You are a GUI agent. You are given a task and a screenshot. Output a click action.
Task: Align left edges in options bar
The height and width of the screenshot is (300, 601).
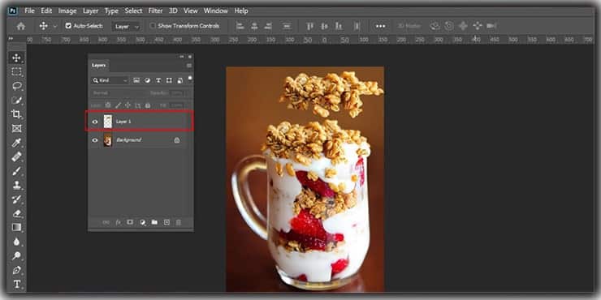[x=240, y=26]
